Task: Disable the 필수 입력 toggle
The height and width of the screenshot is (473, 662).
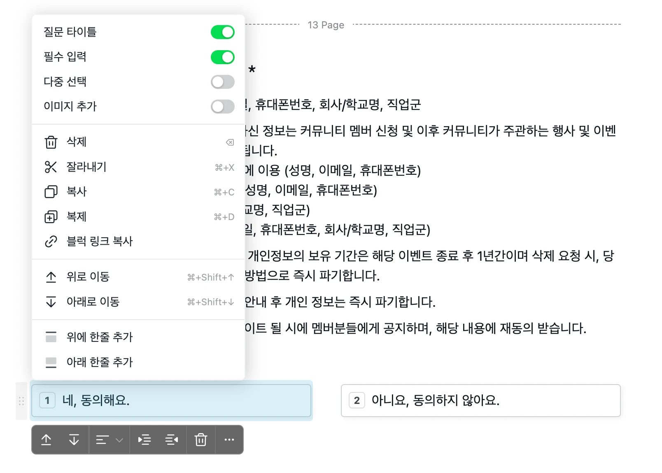Action: 222,57
